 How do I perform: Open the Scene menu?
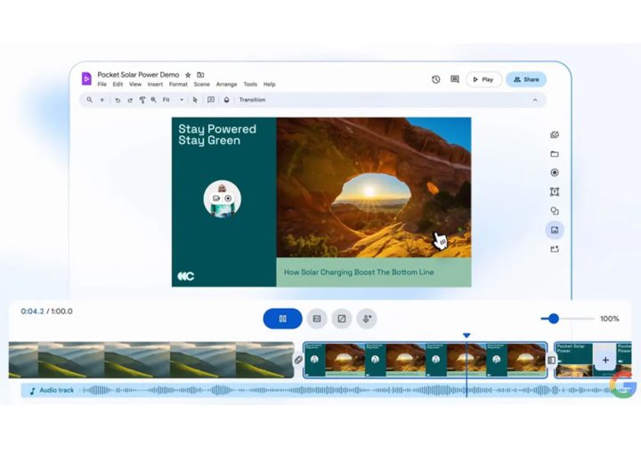click(201, 85)
